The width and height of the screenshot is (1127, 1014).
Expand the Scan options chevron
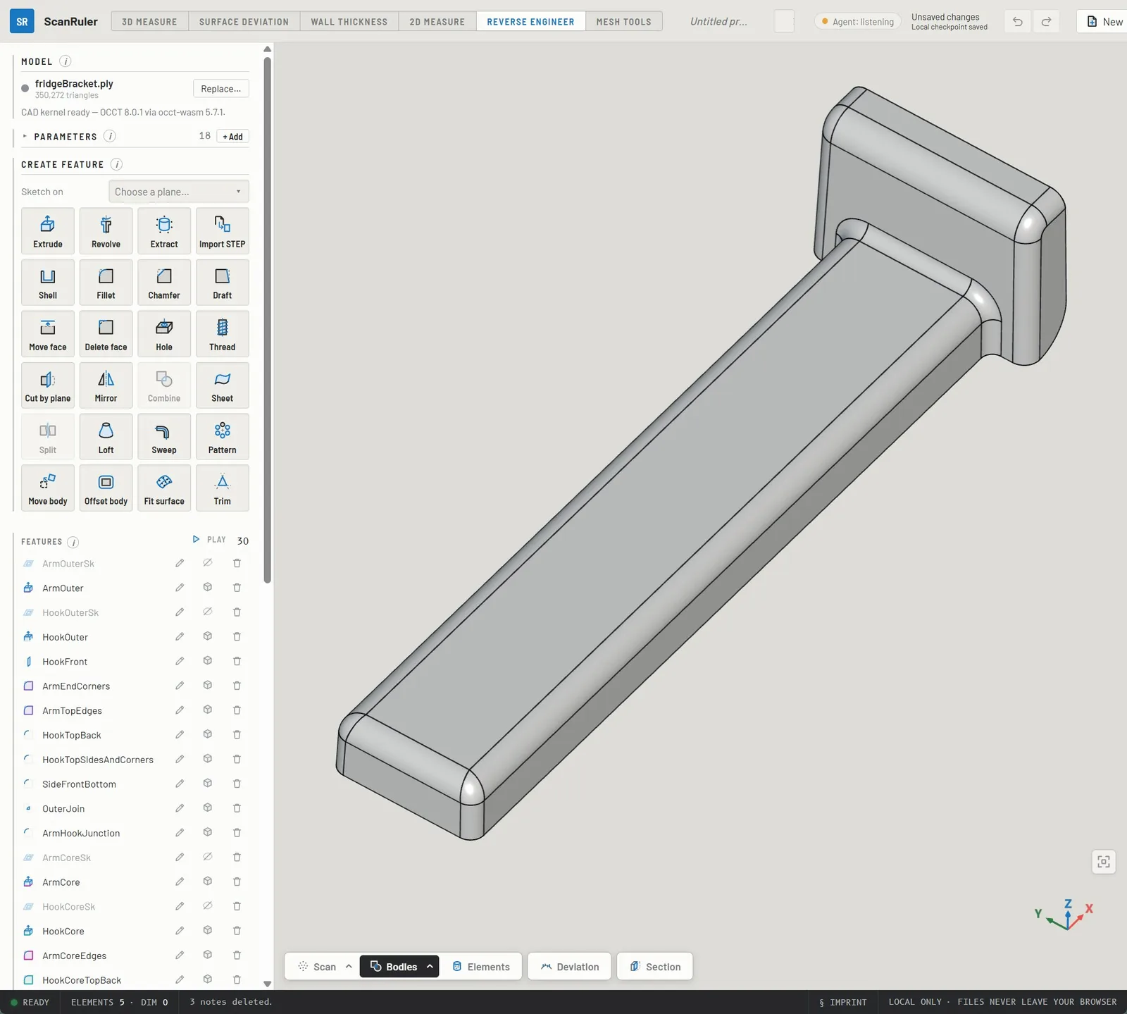tap(349, 967)
